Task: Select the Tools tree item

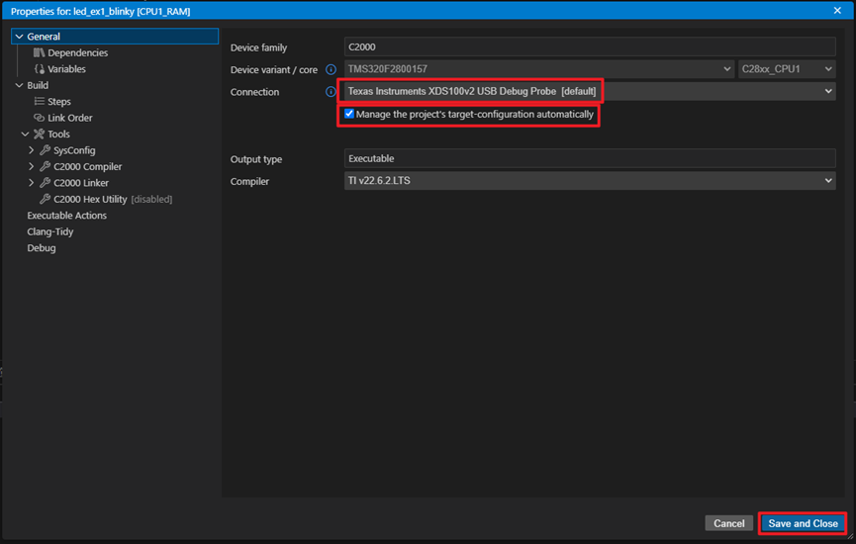Action: pyautogui.click(x=58, y=134)
